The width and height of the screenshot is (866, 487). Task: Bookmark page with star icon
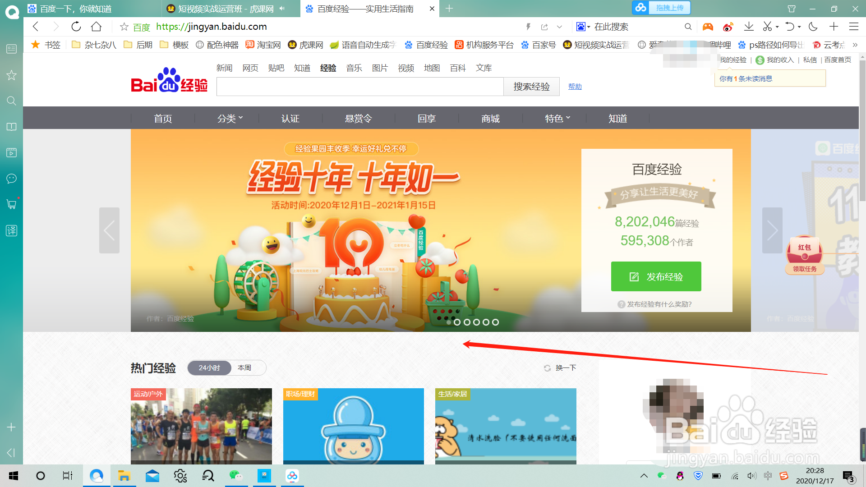pos(124,27)
